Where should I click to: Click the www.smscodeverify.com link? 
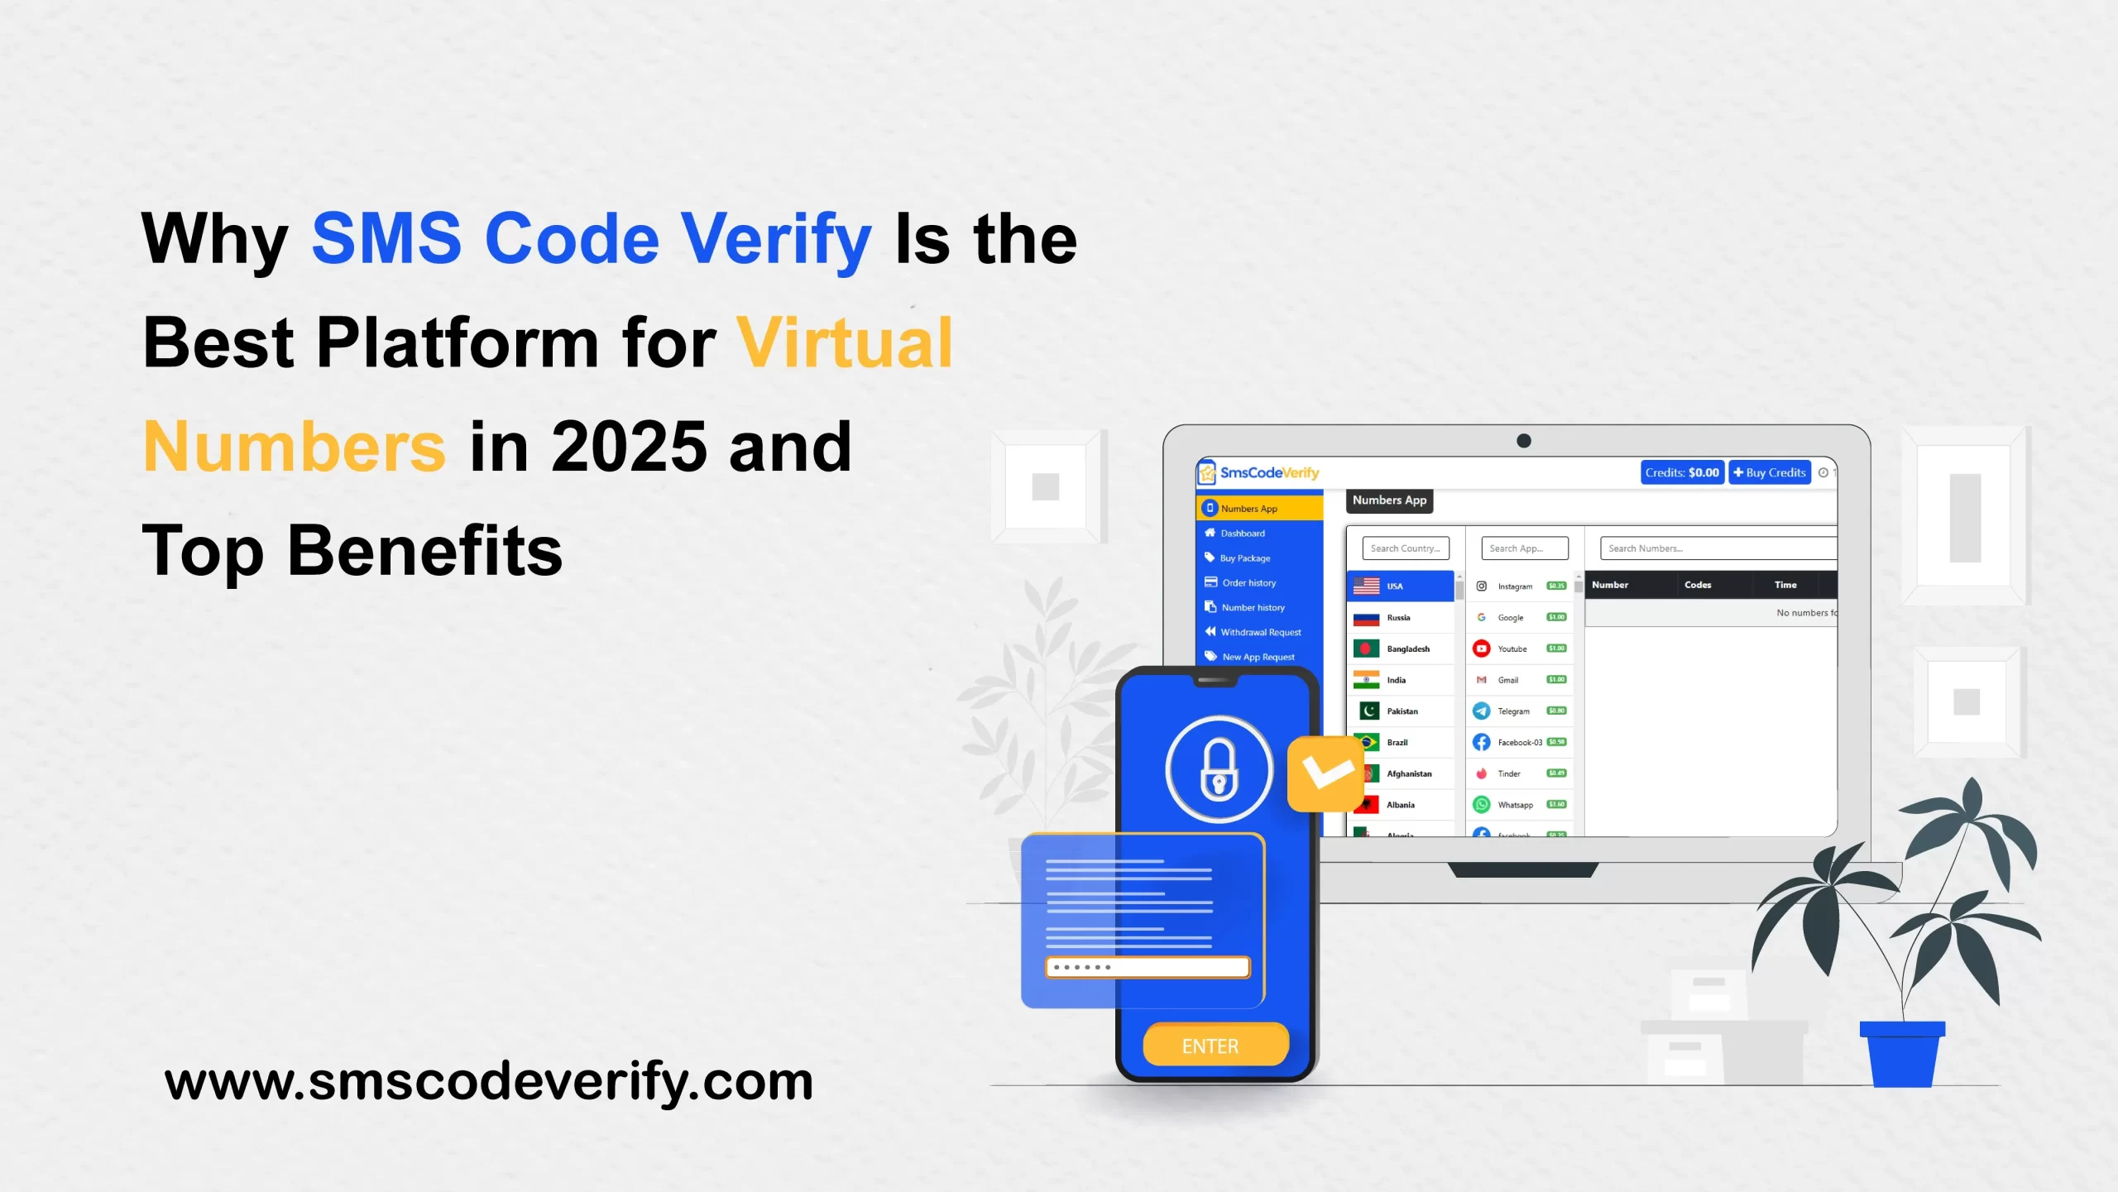489,1080
